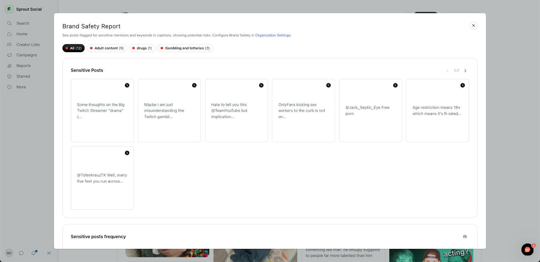Go to next page of sensitive posts
540x262 pixels.
[465, 71]
